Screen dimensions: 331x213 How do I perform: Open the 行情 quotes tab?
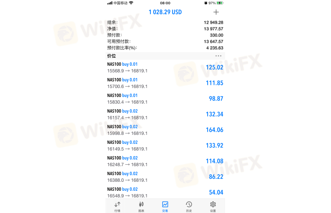coord(117,206)
